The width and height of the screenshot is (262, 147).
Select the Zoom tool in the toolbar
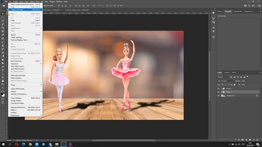coord(3,85)
